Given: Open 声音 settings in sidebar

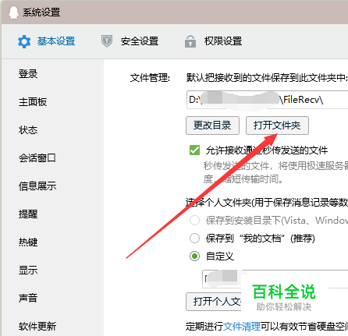Looking at the screenshot, I should pyautogui.click(x=28, y=298).
